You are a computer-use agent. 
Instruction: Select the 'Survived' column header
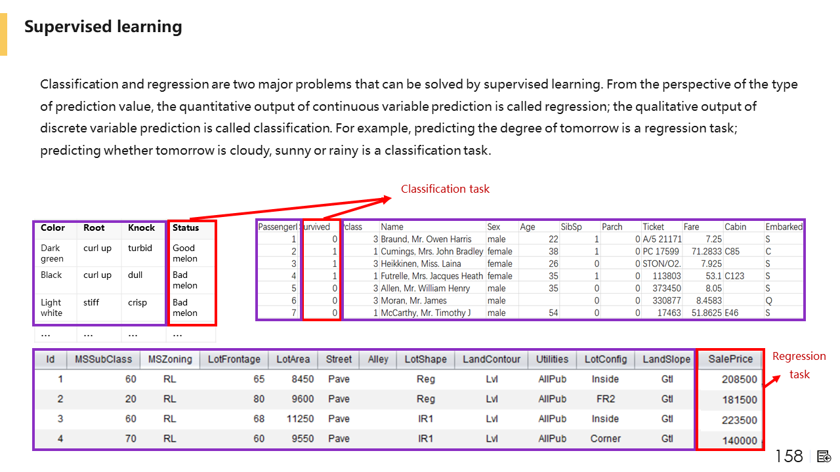point(316,227)
